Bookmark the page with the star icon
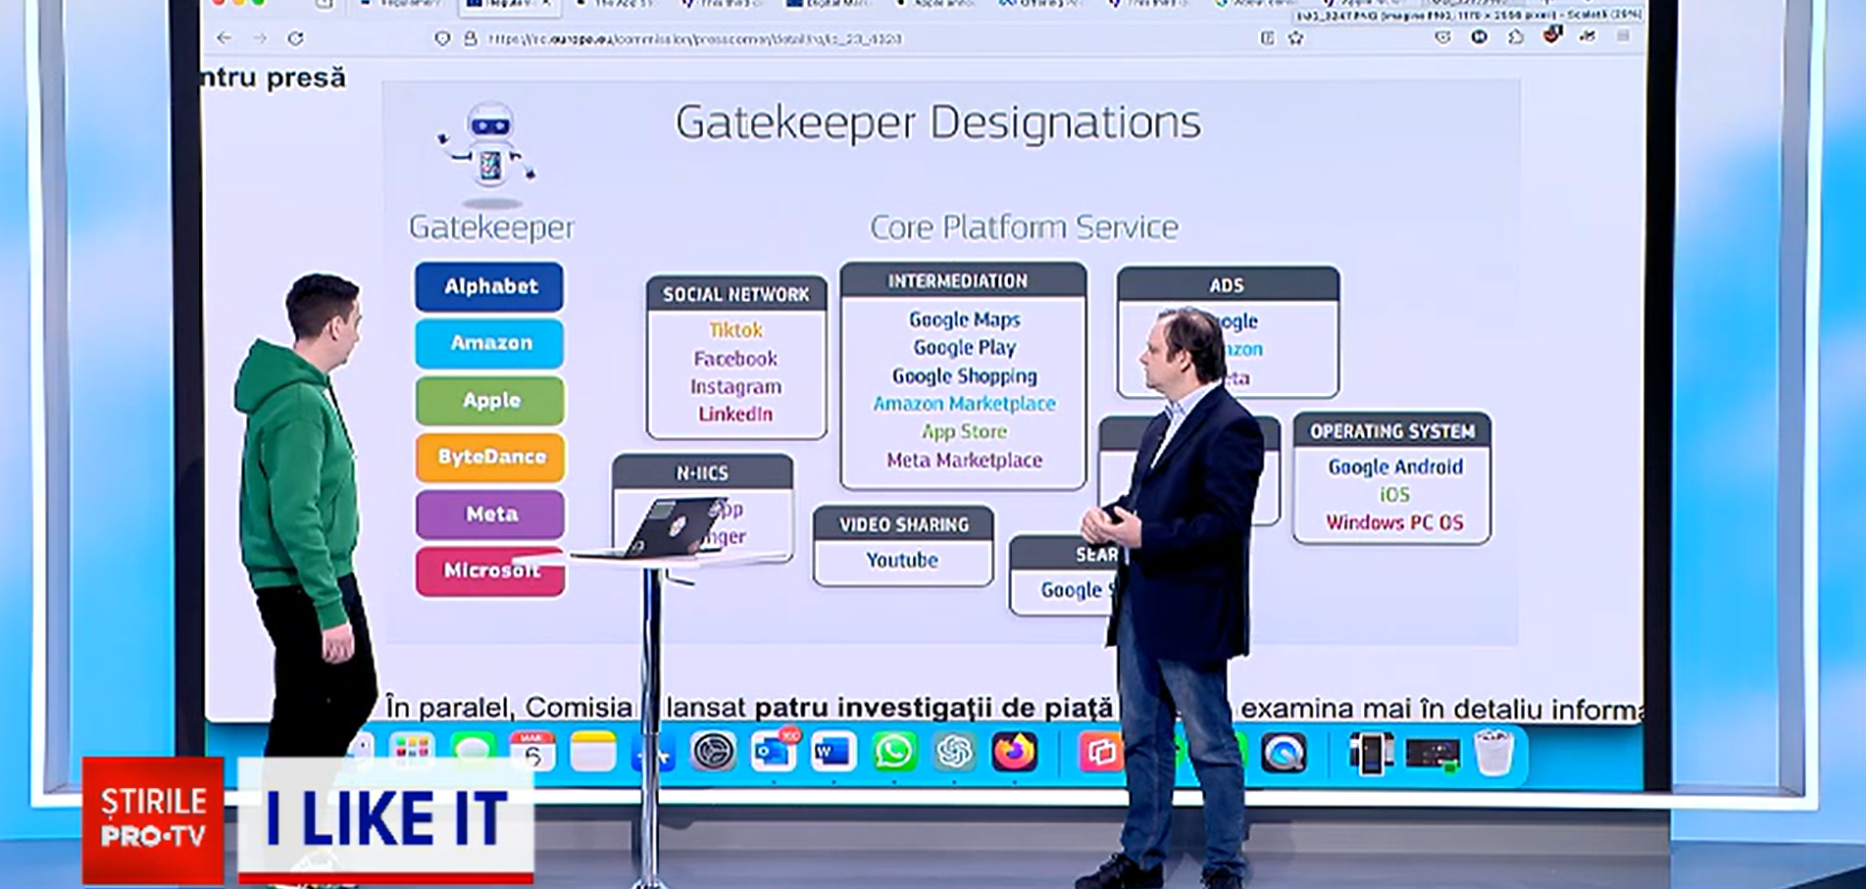The image size is (1866, 889). [x=1296, y=37]
